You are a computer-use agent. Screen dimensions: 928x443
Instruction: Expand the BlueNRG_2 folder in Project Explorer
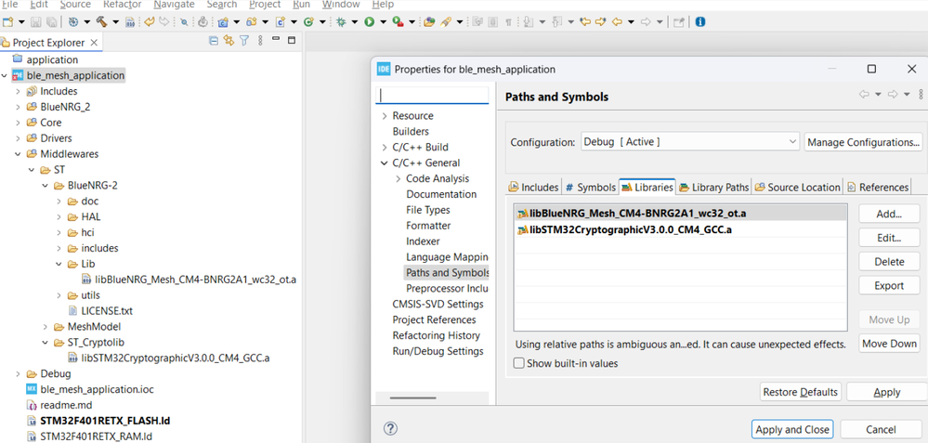[x=19, y=107]
